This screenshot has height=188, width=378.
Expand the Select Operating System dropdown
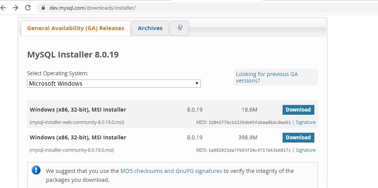114,84
